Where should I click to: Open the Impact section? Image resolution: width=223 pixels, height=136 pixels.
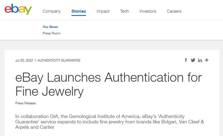[103, 11]
